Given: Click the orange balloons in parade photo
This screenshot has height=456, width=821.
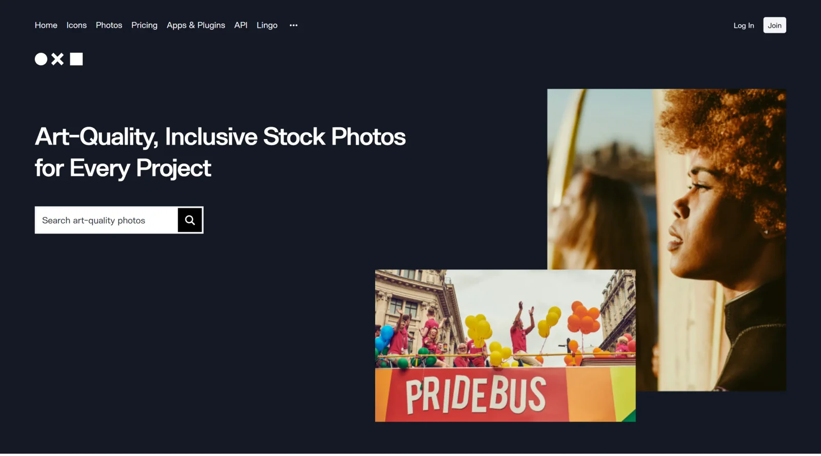Looking at the screenshot, I should (584, 318).
